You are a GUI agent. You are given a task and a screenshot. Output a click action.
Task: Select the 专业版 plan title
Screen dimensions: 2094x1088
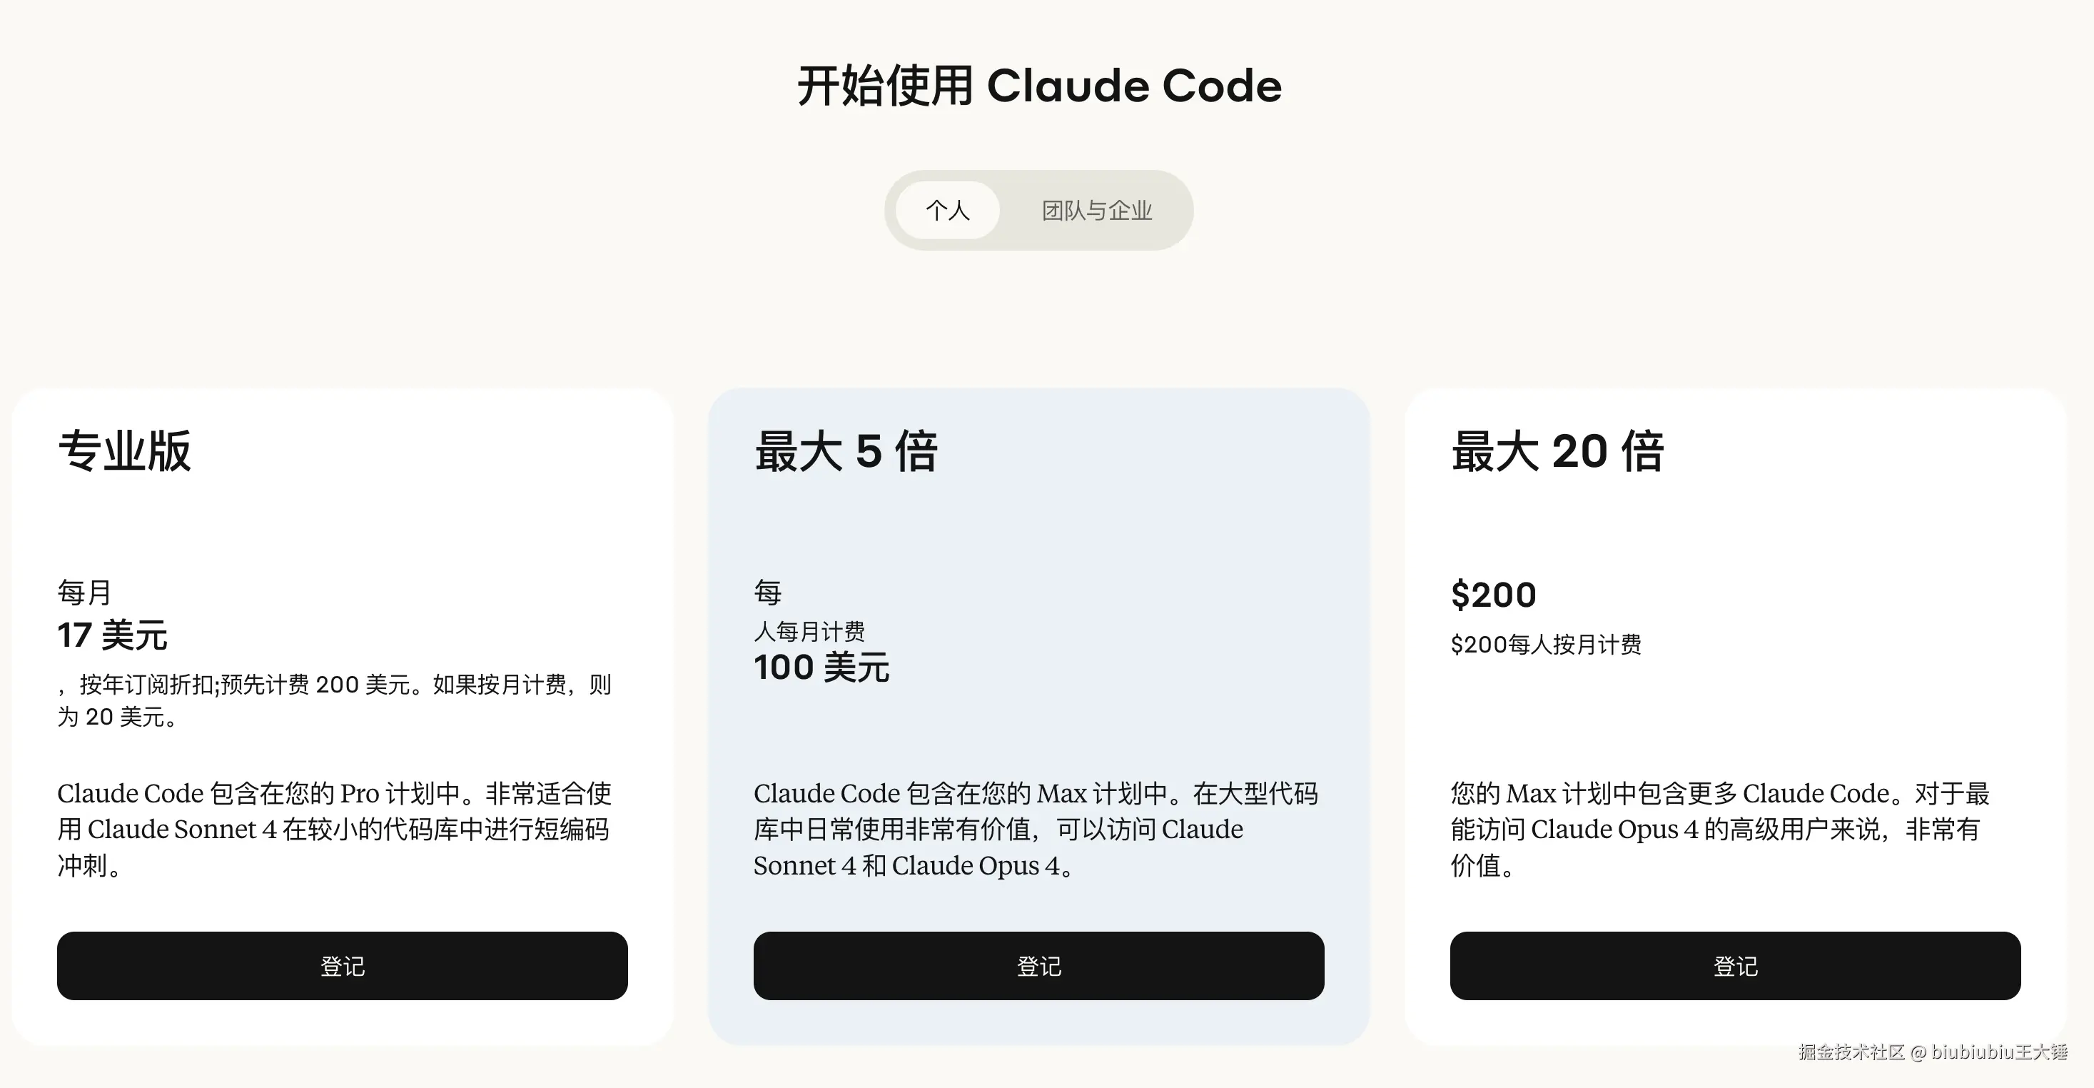tap(124, 451)
